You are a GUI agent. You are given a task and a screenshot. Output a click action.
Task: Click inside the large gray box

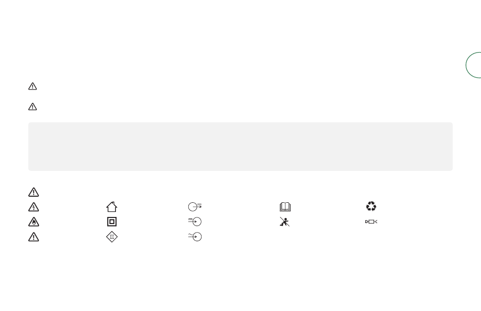240,146
